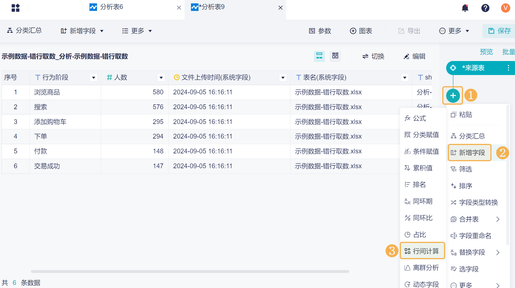Switch to the grid card view
The height and width of the screenshot is (288, 515).
[335, 56]
